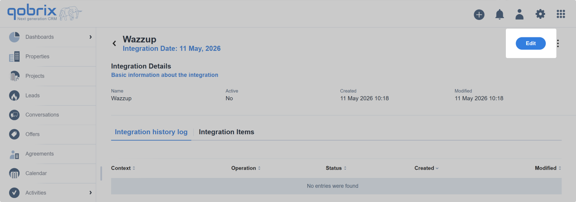Open the user profile icon

[x=520, y=14]
